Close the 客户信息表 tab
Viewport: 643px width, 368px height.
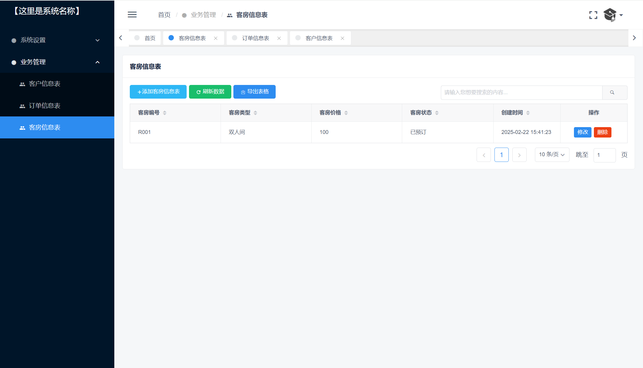tap(342, 38)
